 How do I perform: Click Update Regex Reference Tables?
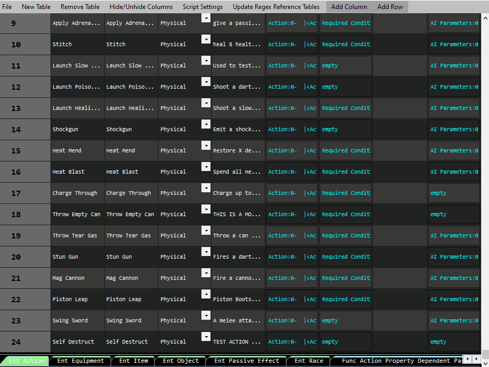click(276, 7)
